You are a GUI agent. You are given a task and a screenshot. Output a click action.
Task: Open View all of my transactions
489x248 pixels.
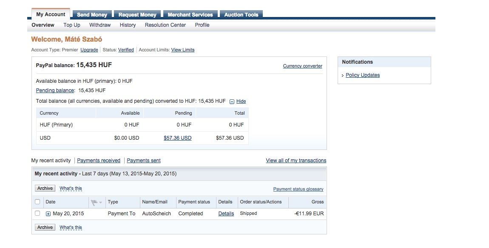(296, 161)
